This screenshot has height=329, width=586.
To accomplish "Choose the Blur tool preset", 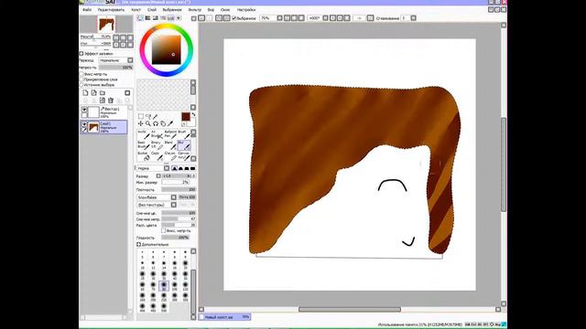I will (x=184, y=145).
